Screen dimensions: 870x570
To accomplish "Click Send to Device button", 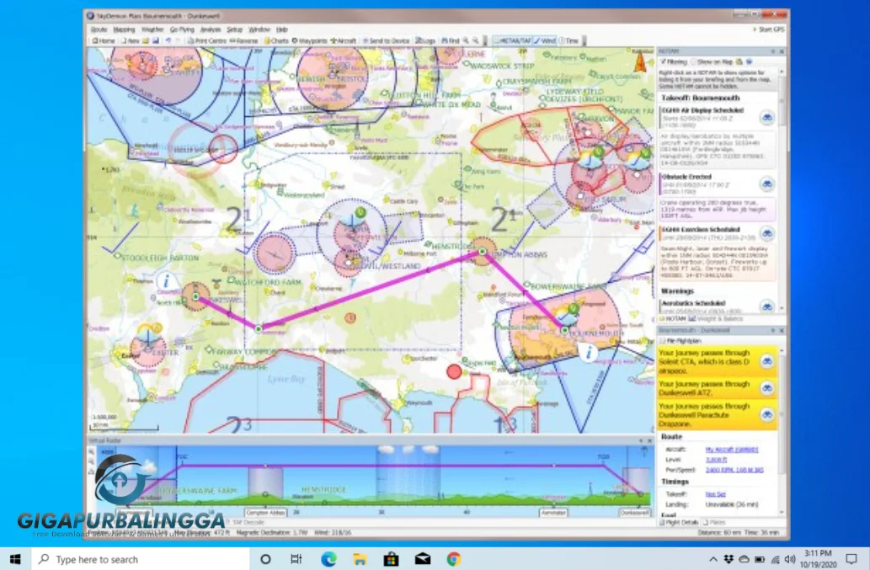I will (x=387, y=40).
